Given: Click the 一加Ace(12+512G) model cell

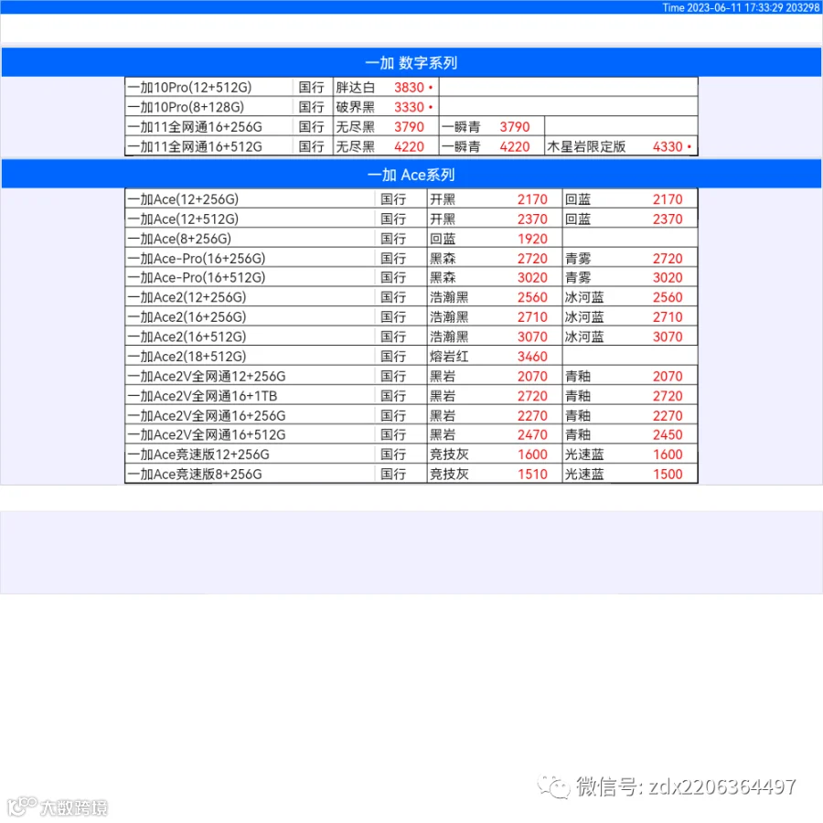Looking at the screenshot, I should pos(250,219).
